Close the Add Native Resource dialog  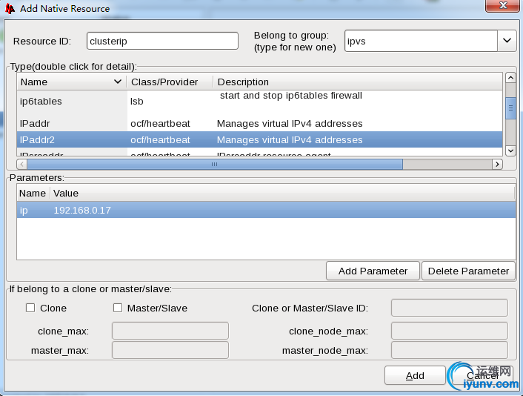(503, 6)
